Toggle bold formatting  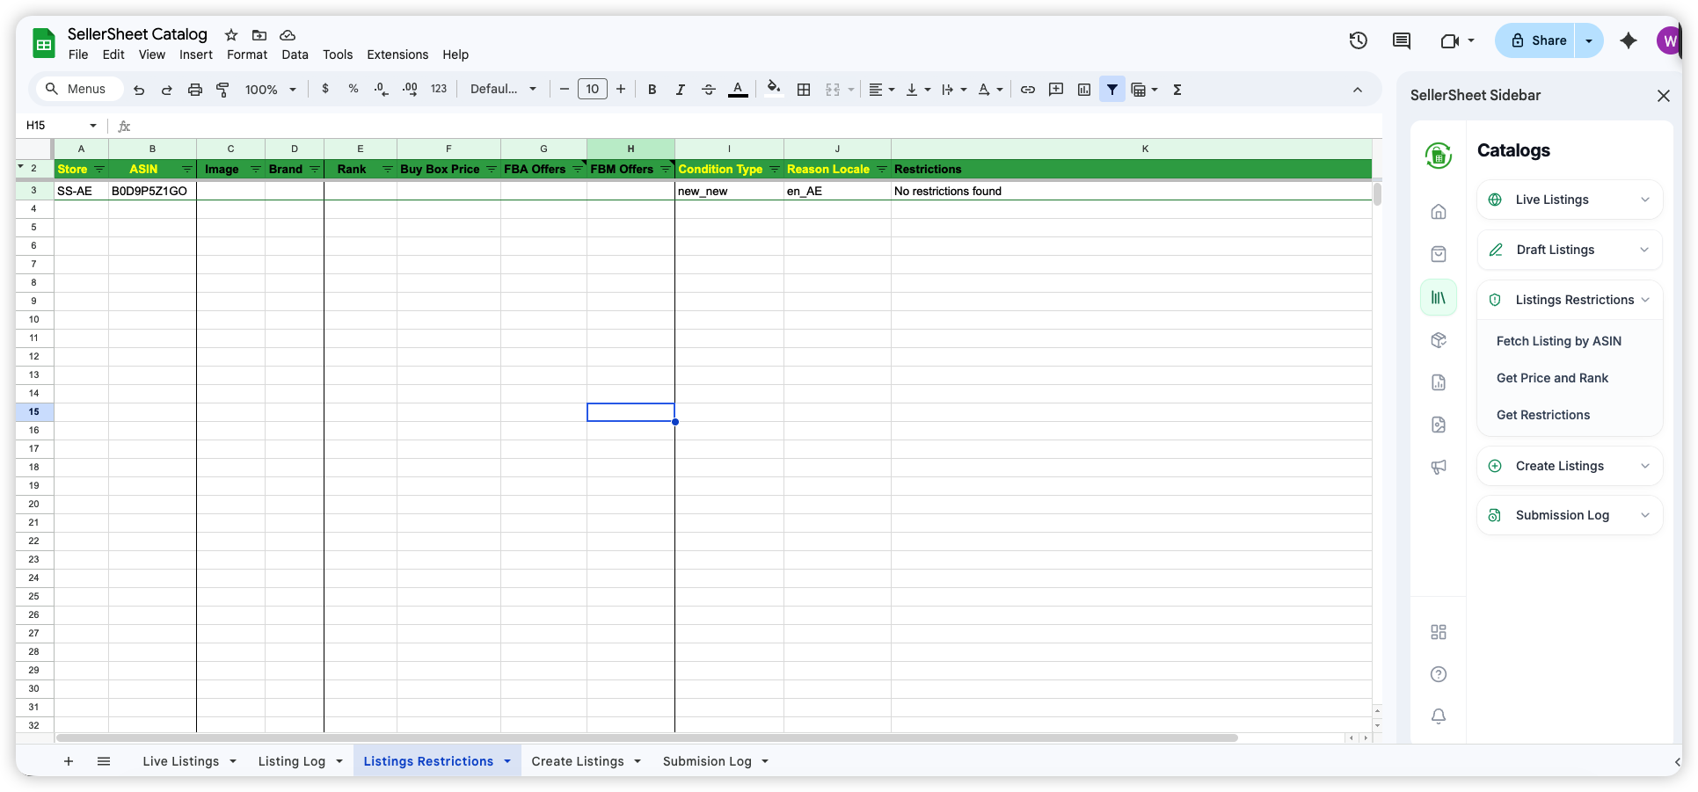pos(652,89)
